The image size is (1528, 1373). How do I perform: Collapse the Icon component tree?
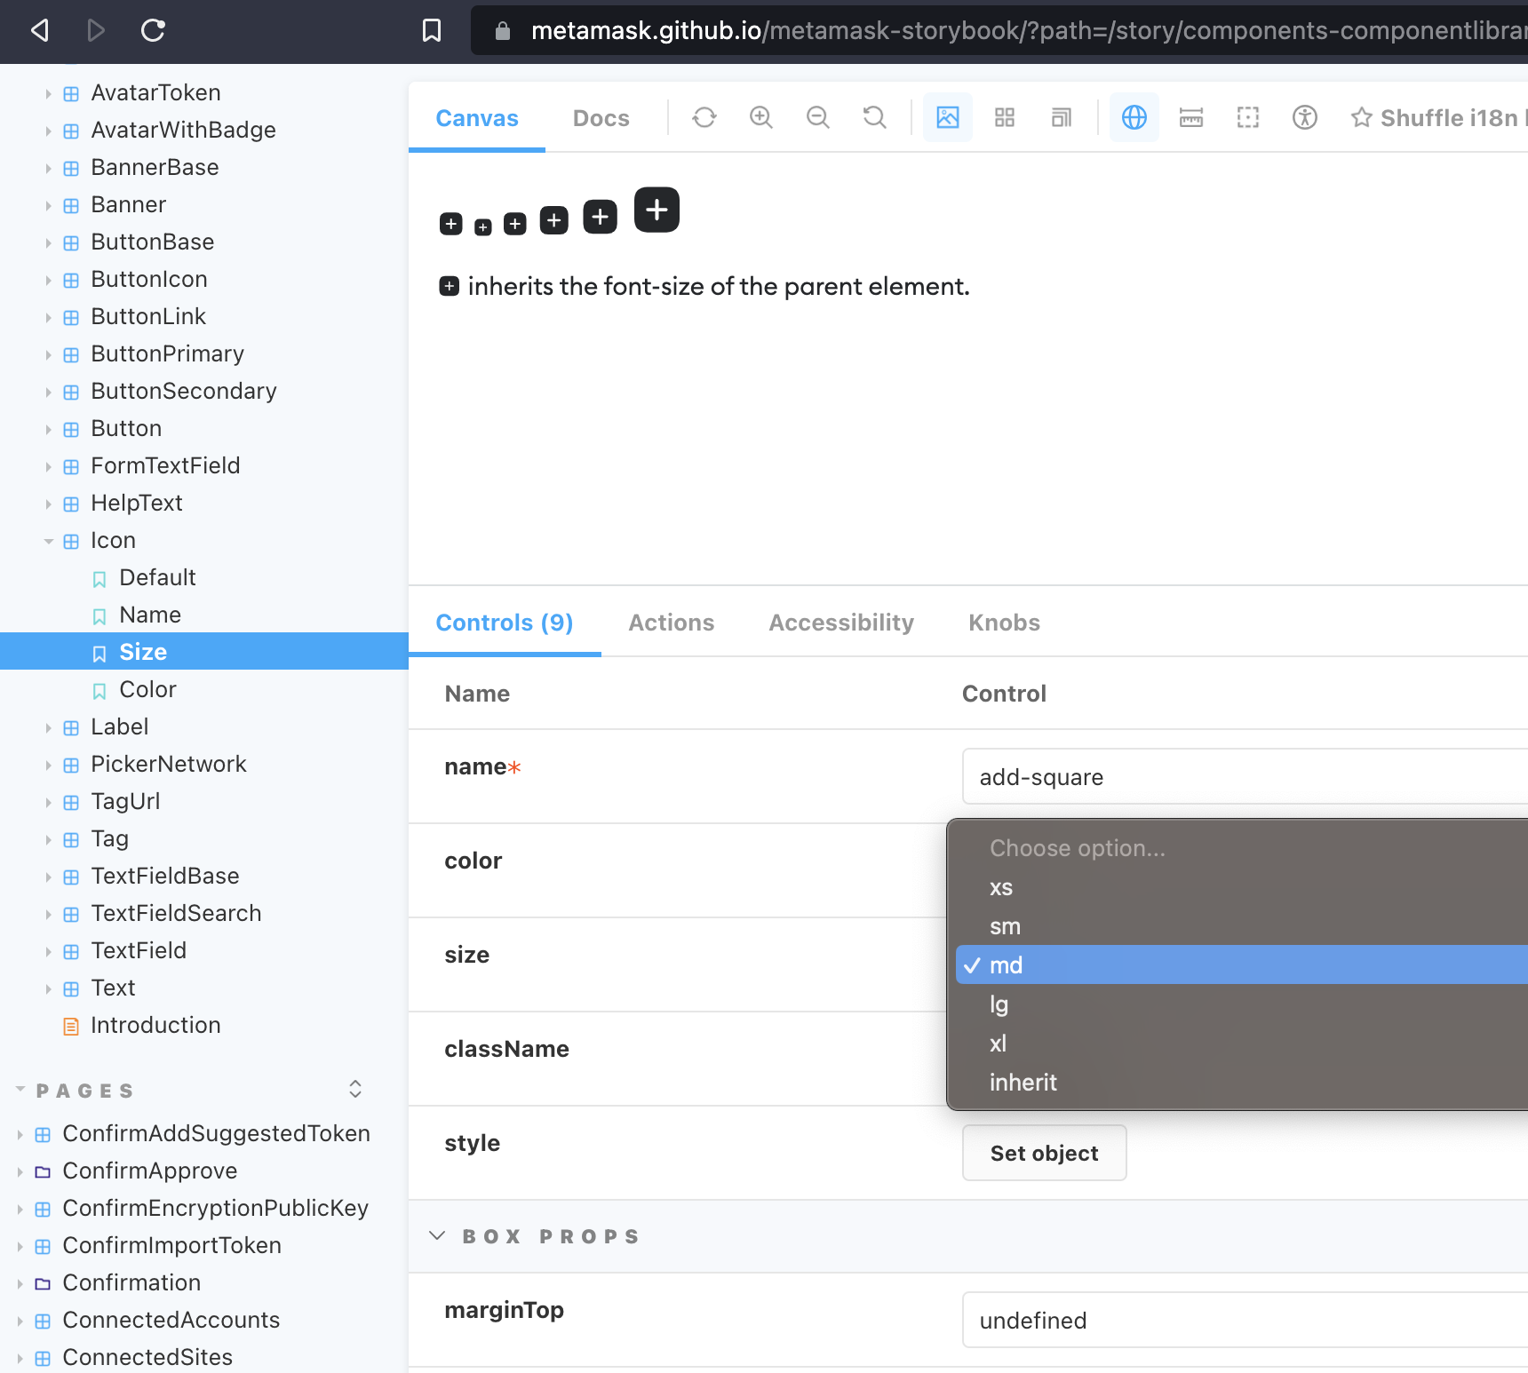pyautogui.click(x=49, y=541)
